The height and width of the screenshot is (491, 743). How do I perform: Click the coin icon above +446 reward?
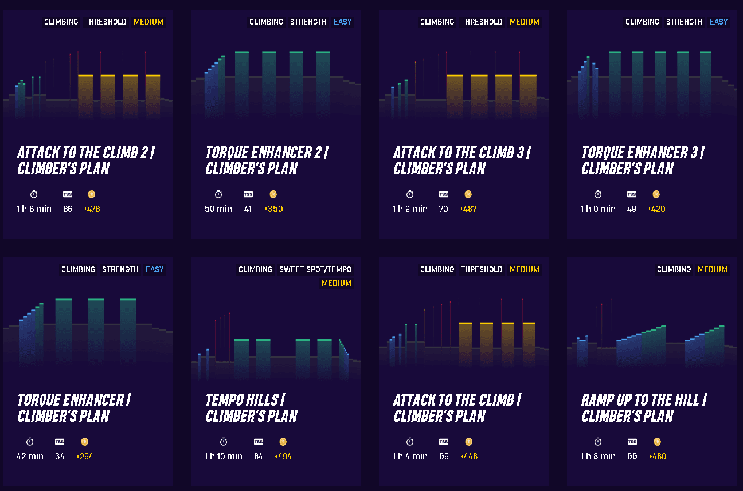468,442
